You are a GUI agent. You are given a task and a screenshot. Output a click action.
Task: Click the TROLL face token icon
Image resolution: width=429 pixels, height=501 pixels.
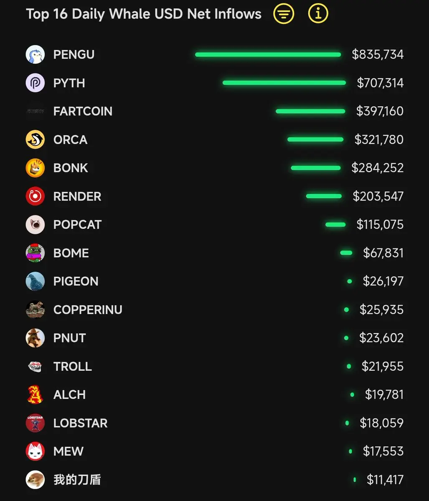pos(35,367)
